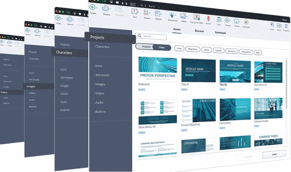Click the green Cp logo in front title bar
The image size is (291, 172).
104,1
